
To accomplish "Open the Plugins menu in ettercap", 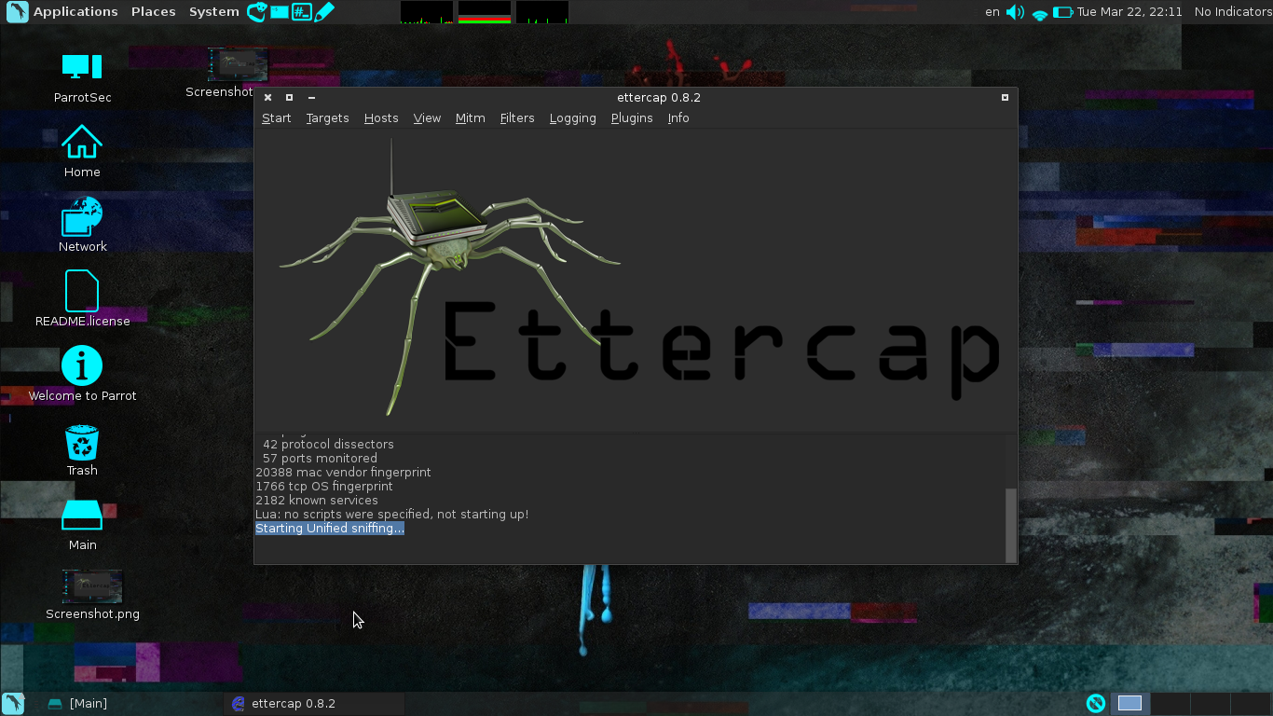I will (x=632, y=118).
